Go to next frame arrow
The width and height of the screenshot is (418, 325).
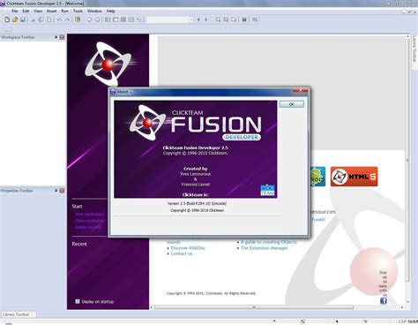click(206, 19)
